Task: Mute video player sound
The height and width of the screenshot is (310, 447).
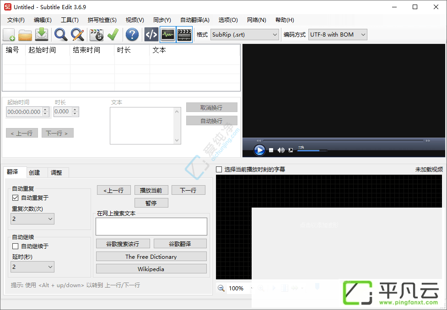Action: (x=281, y=150)
